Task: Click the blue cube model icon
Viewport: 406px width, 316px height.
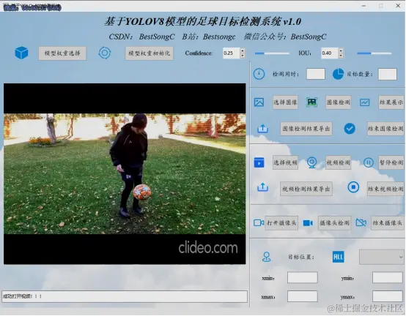Action: (21, 53)
